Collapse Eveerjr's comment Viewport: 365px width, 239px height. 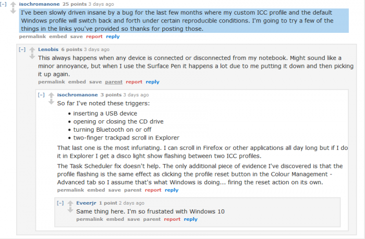pyautogui.click(x=60, y=203)
